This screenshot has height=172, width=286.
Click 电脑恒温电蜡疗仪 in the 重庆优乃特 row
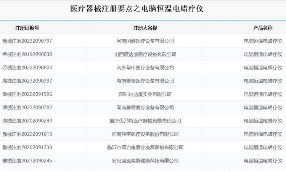[x=263, y=121]
